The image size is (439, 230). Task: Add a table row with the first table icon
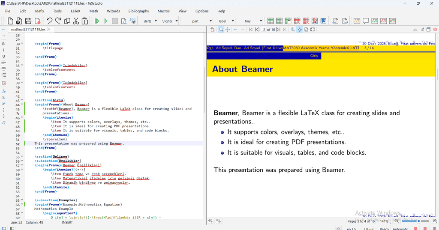point(271,21)
